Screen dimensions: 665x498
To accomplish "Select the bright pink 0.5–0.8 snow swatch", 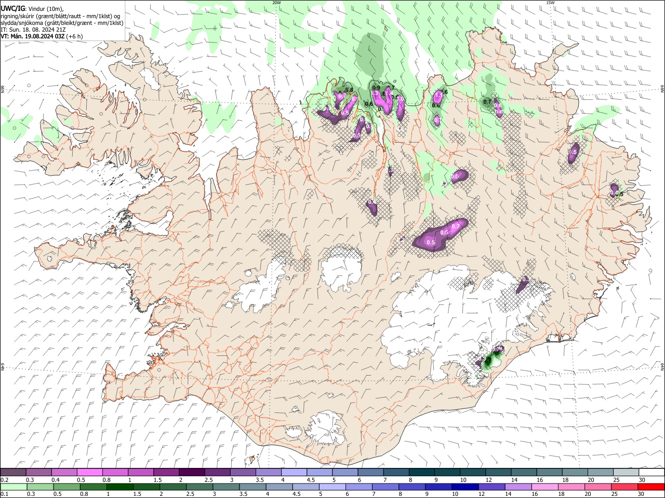I will (89, 472).
